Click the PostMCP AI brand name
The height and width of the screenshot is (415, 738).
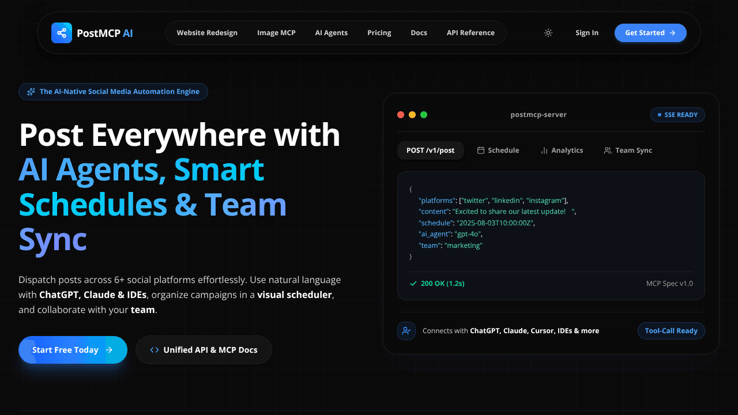tap(105, 33)
